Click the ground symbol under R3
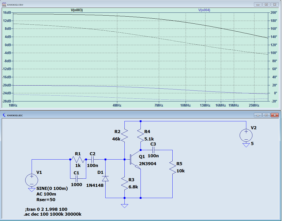 124,206
